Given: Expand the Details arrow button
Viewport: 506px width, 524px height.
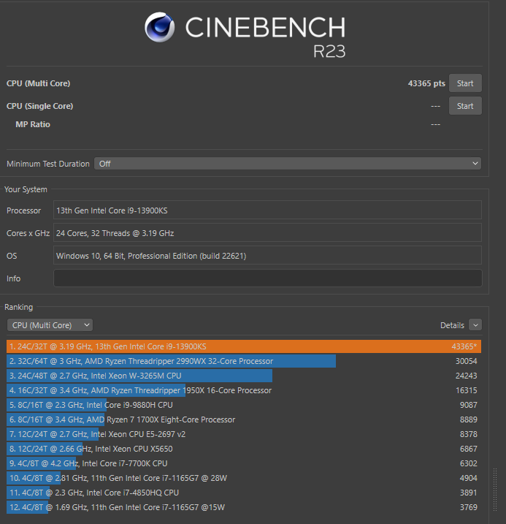Looking at the screenshot, I should (475, 325).
